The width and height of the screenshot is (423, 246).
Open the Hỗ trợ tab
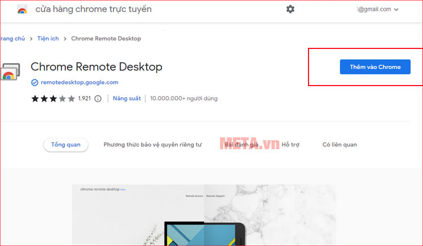[x=290, y=145]
